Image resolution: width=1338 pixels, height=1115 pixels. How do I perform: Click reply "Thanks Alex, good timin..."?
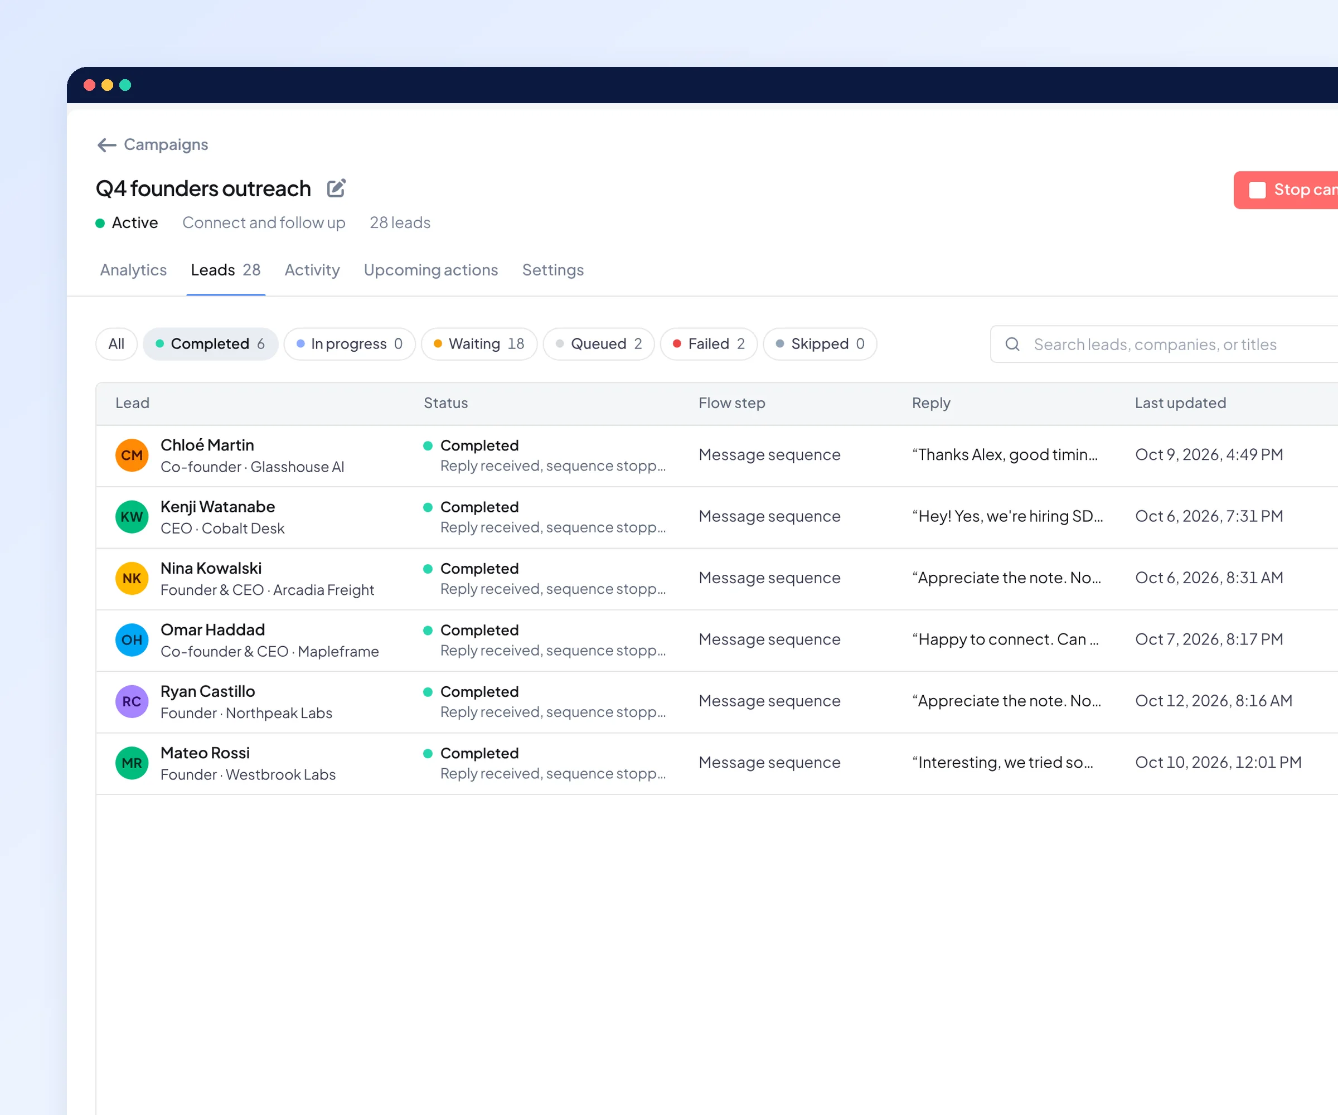(x=1005, y=455)
